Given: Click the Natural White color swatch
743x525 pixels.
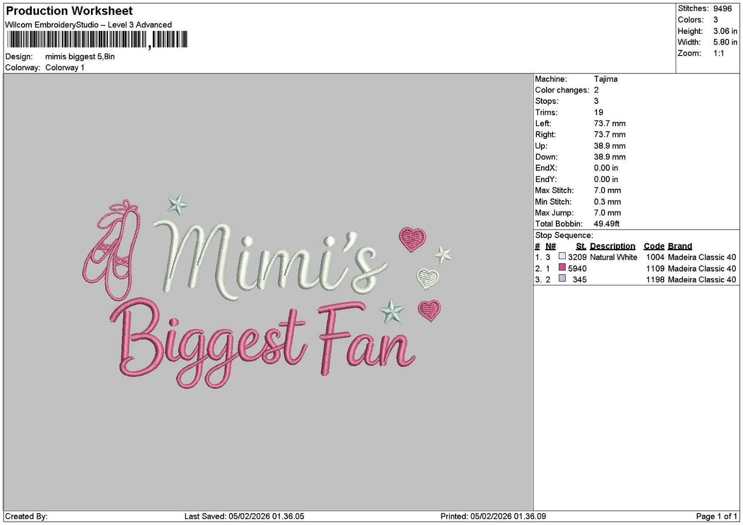Looking at the screenshot, I should (x=562, y=256).
